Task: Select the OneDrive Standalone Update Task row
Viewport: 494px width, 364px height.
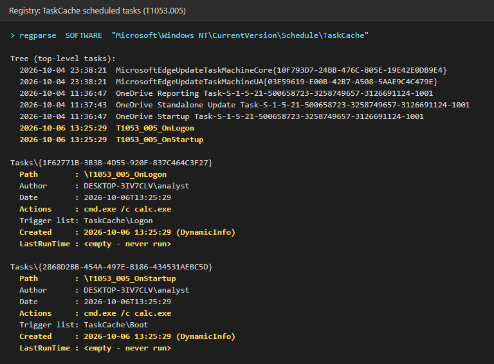Action: pyautogui.click(x=244, y=105)
